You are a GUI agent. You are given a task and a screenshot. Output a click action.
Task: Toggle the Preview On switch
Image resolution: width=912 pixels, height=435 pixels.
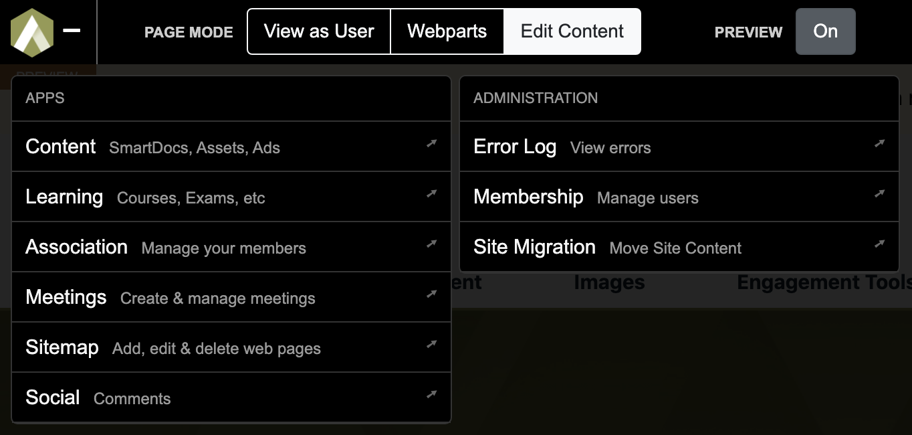(x=825, y=31)
